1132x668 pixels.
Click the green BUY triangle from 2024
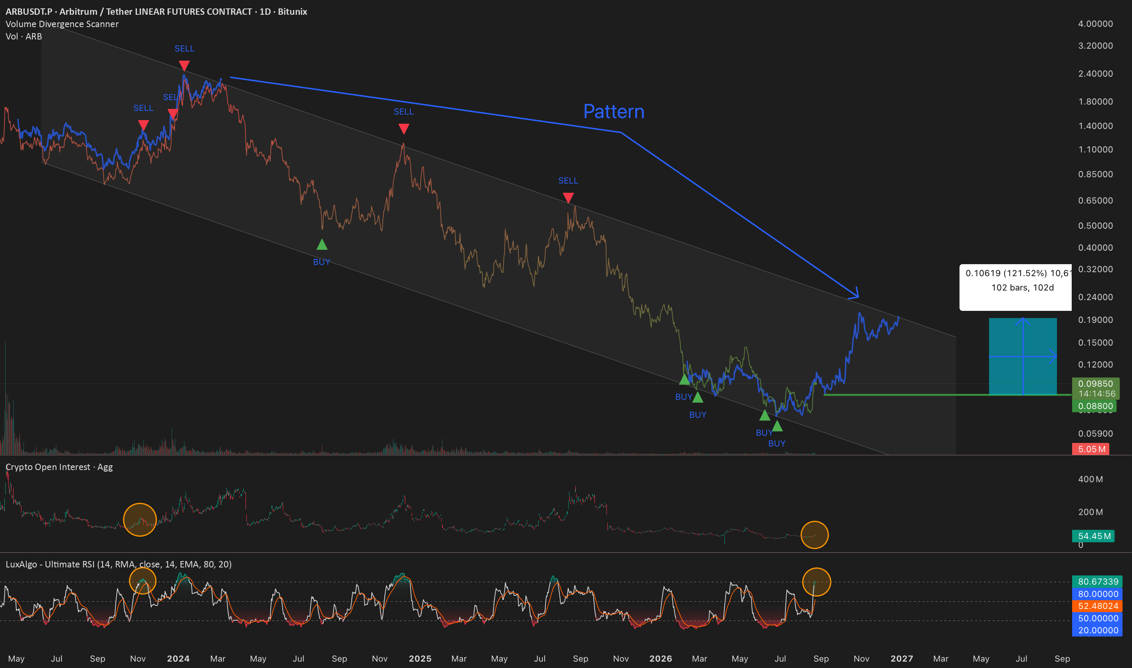(322, 245)
